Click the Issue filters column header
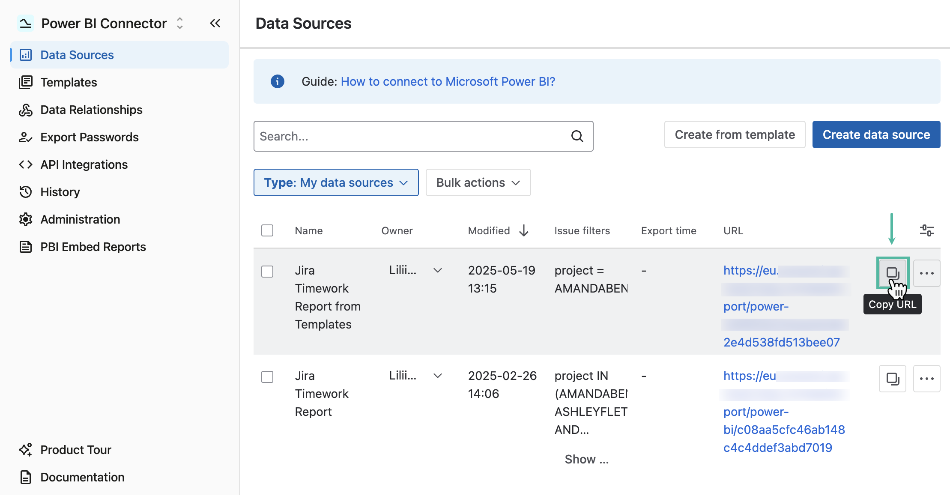950x496 pixels. pos(582,230)
